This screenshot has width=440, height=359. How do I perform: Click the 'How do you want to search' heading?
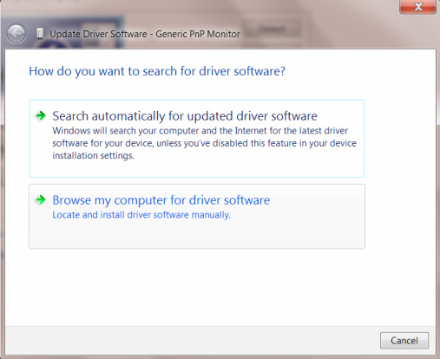157,71
